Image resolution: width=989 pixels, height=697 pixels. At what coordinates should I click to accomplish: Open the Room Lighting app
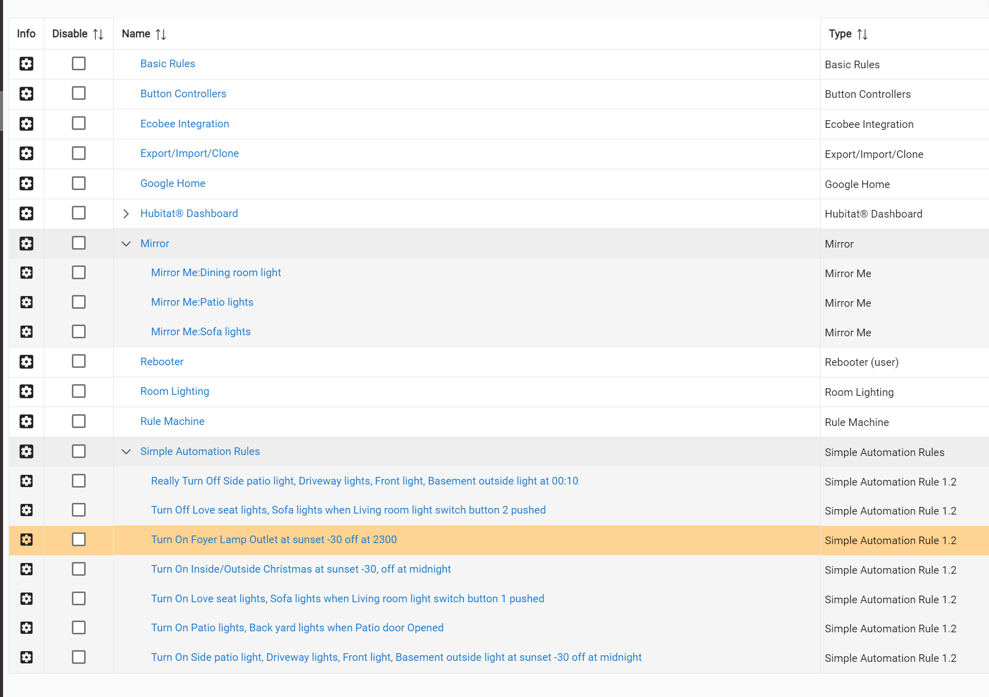[175, 391]
